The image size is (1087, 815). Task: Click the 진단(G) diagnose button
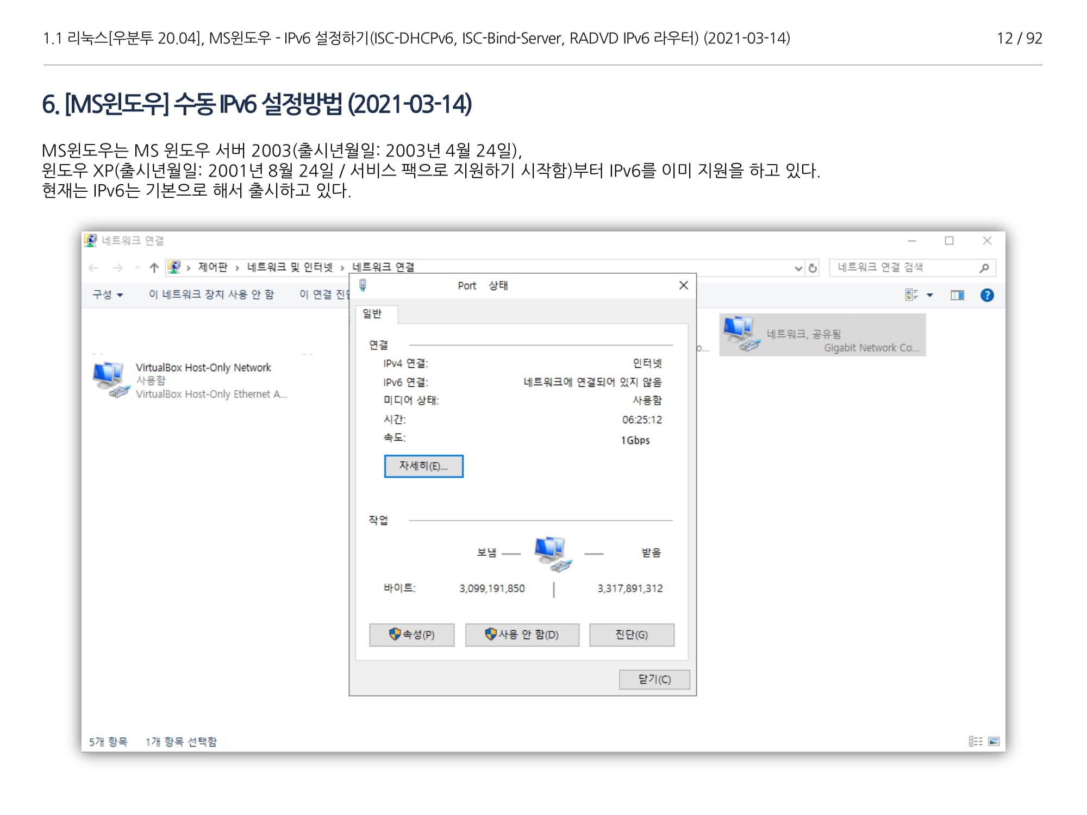[632, 635]
